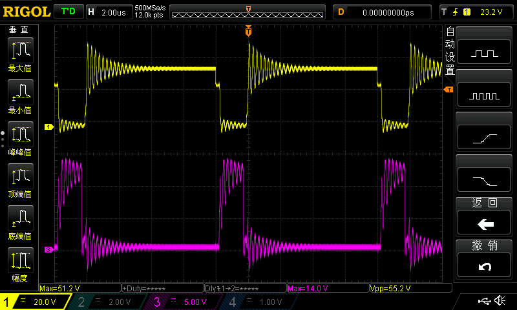Click the orange trigger level marker on right edge
517x310 pixels.
pos(448,90)
